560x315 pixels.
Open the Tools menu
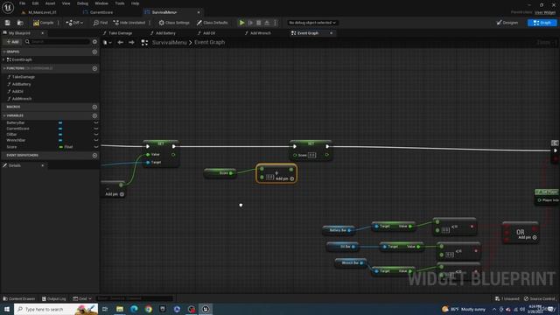coord(120,3)
